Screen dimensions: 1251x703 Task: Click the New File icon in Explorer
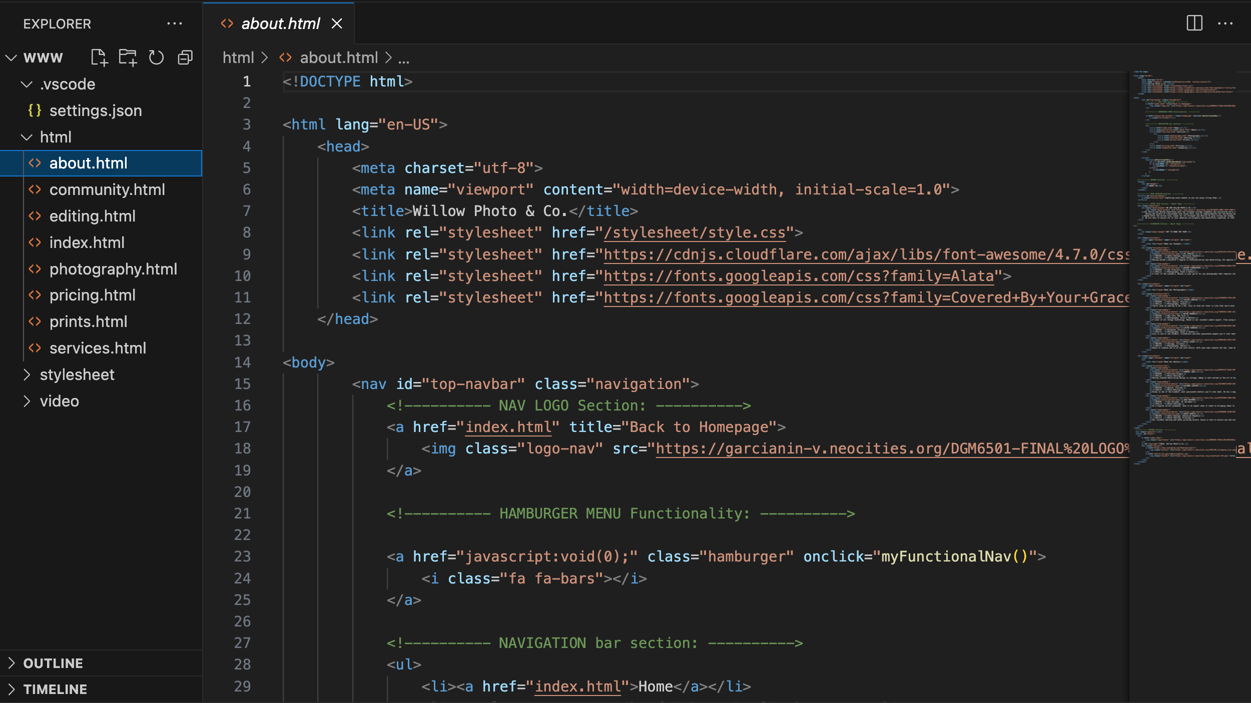99,57
